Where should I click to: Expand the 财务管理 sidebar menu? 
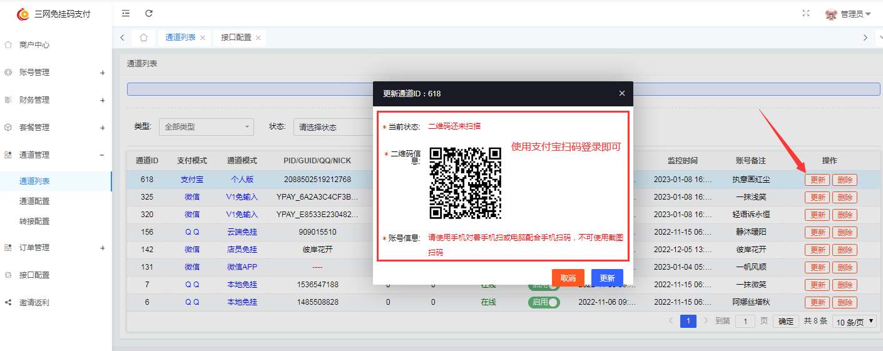click(56, 100)
